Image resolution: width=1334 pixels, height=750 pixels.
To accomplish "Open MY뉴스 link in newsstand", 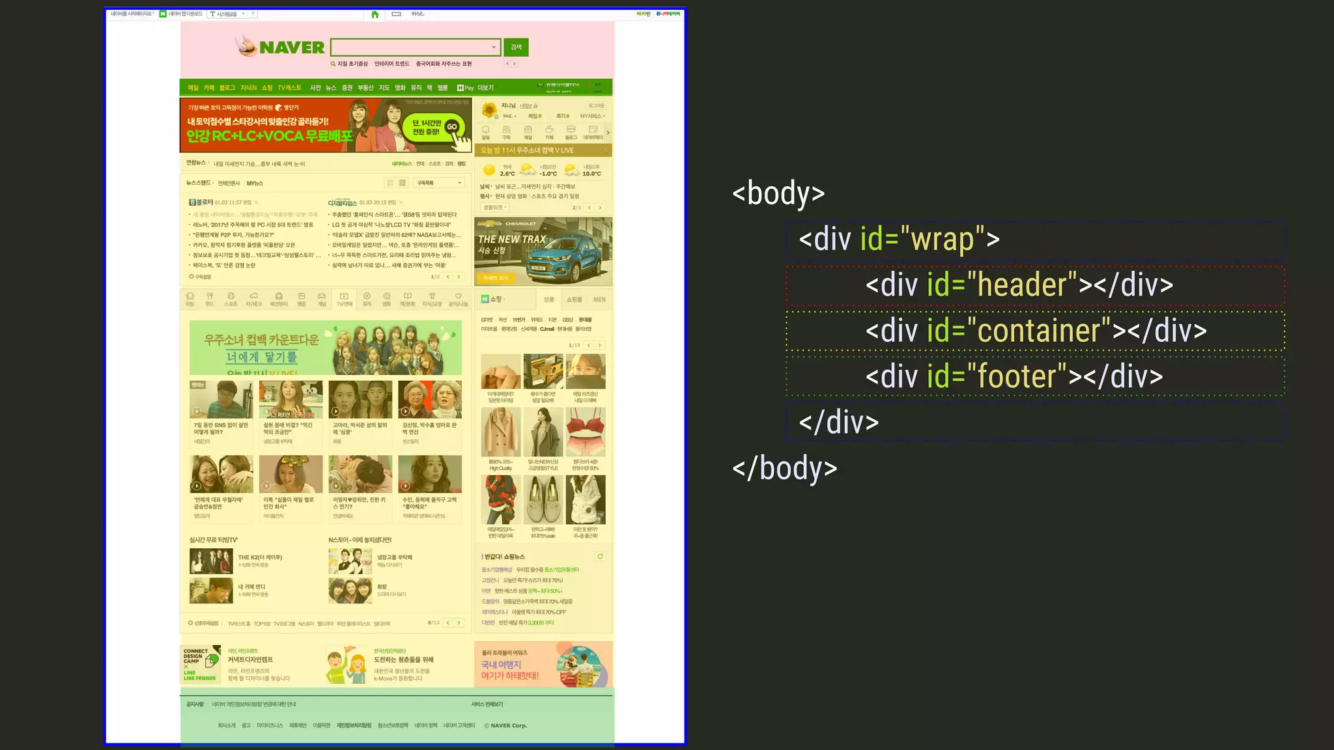I will click(255, 184).
